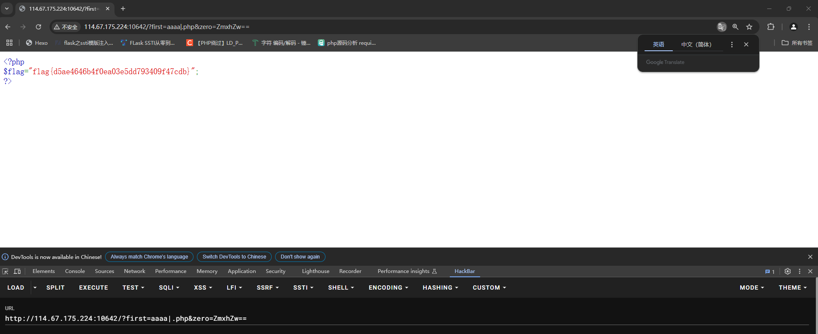Close the Google Translate popup
This screenshot has height=334, width=818.
746,44
